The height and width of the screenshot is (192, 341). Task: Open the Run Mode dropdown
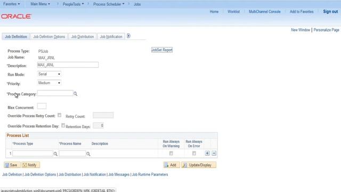coord(50,74)
